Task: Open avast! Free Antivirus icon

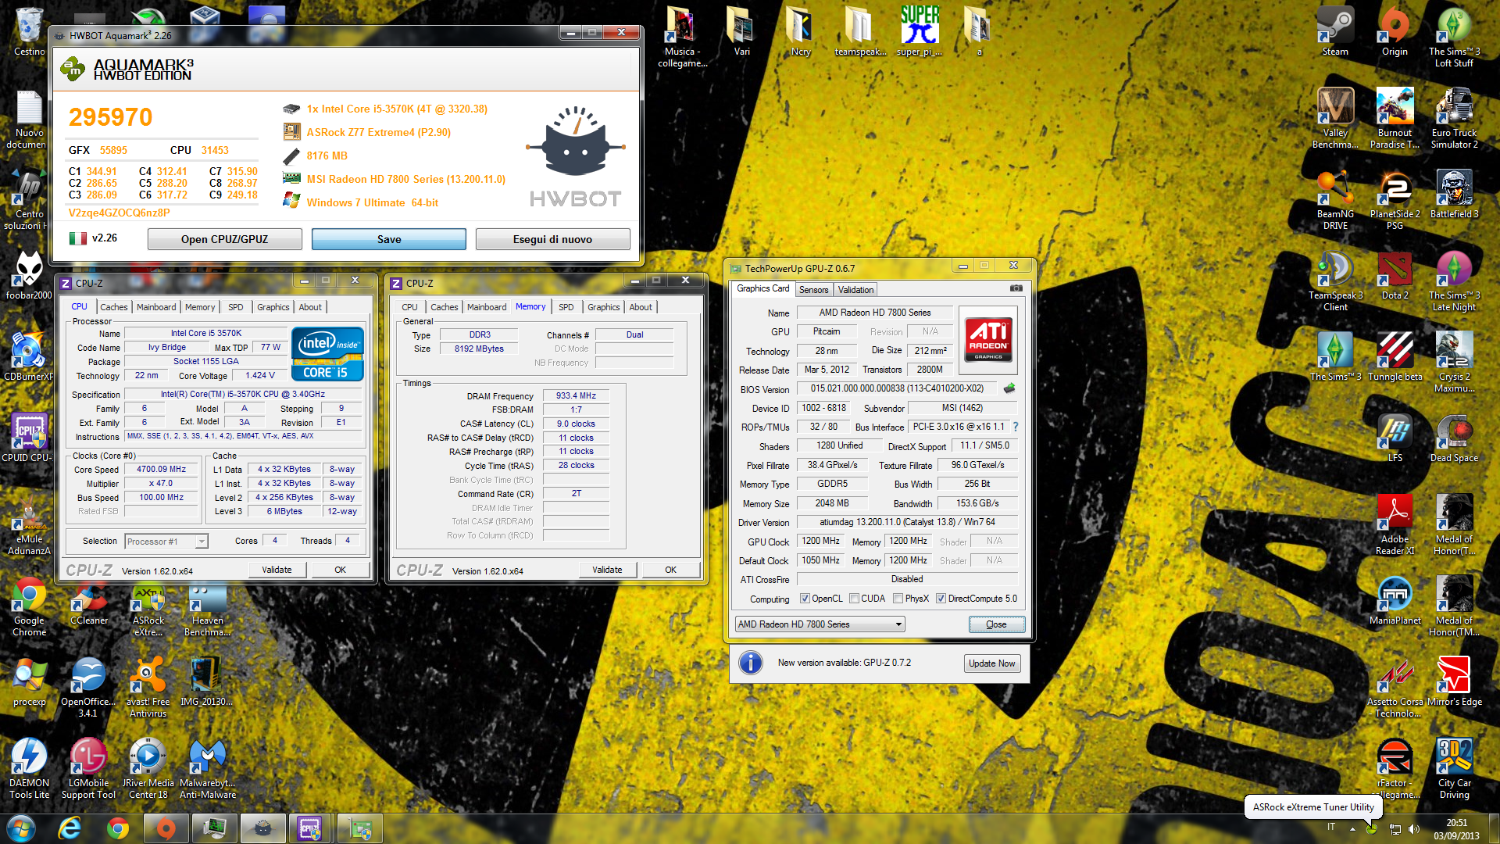Action: click(148, 687)
